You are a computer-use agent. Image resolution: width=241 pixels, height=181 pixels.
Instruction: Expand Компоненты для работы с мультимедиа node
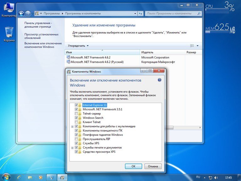(x=72, y=127)
